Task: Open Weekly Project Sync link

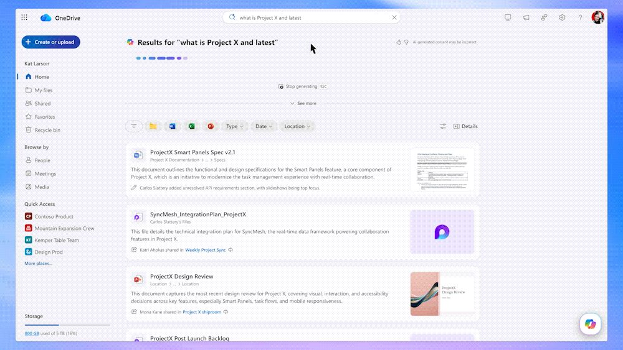Action: [206, 250]
